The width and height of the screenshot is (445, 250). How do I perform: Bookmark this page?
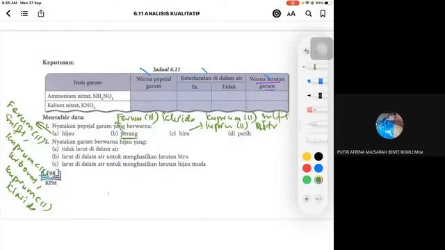click(323, 14)
